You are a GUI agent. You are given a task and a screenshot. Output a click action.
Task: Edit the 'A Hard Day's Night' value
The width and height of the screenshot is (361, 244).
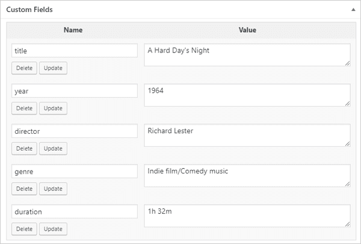(247, 55)
